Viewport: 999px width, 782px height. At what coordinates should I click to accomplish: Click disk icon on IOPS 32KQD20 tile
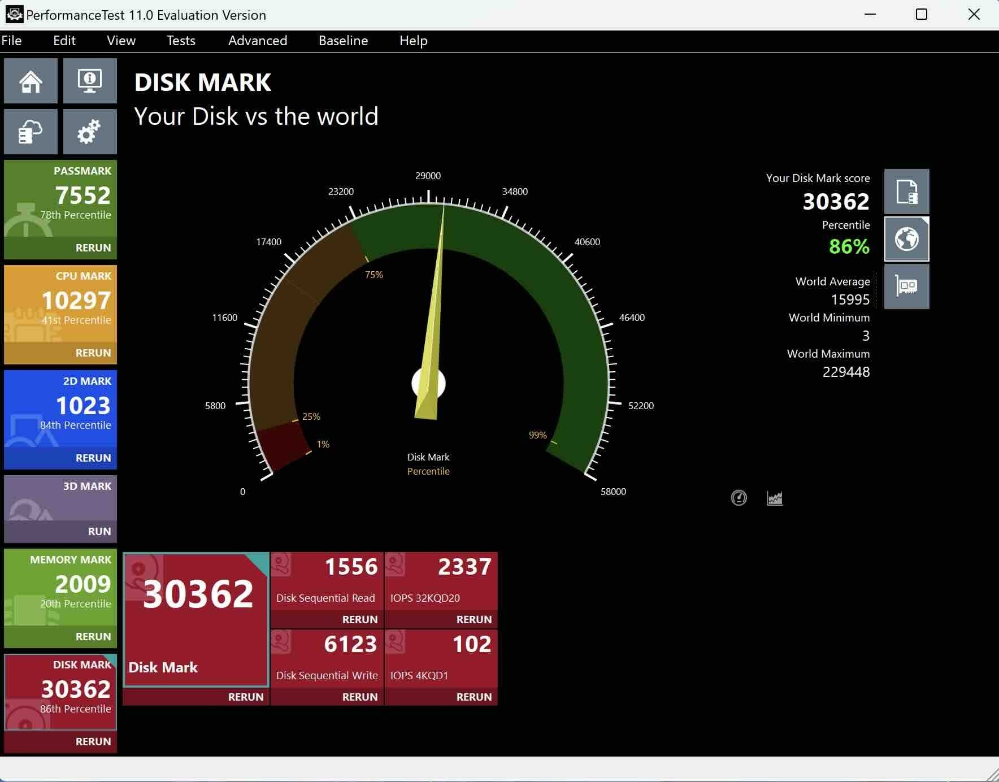(x=396, y=566)
